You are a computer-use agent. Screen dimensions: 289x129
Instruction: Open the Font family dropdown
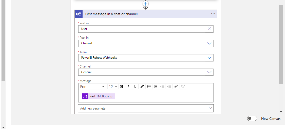point(92,87)
